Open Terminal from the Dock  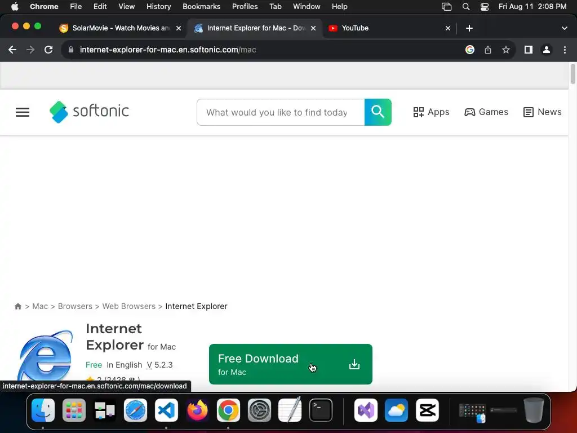(x=321, y=410)
